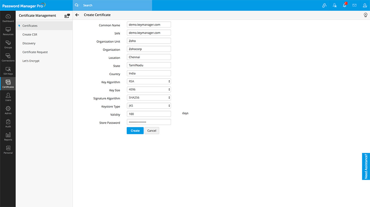The height and width of the screenshot is (207, 370).
Task: Open the Connections sidebar icon
Action: tap(8, 57)
